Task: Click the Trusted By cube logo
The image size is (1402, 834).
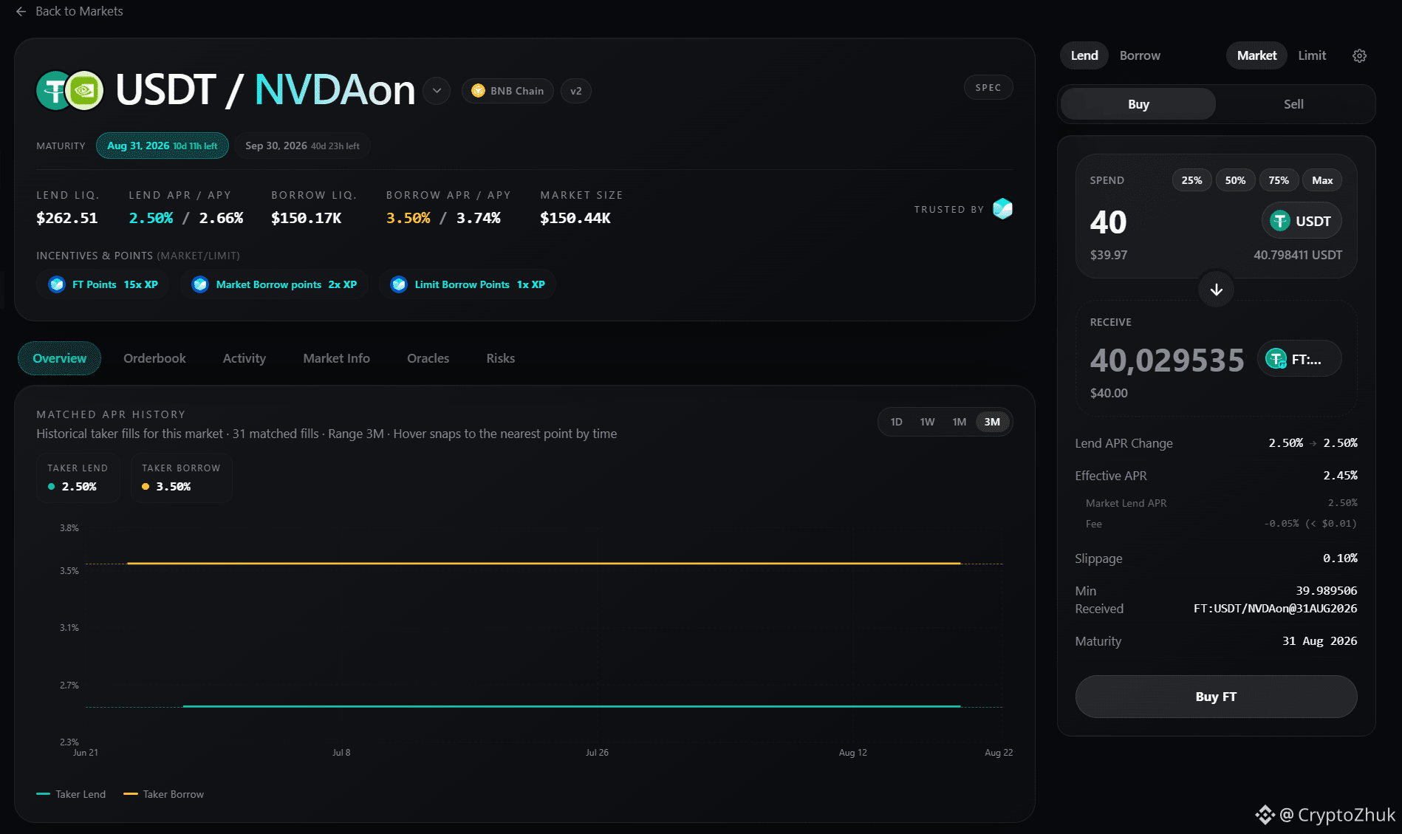Action: click(1002, 209)
